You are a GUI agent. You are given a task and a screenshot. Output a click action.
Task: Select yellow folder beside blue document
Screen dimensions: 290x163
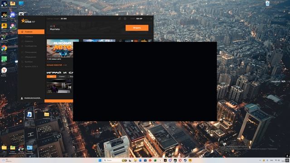pyautogui.click(x=47, y=115)
